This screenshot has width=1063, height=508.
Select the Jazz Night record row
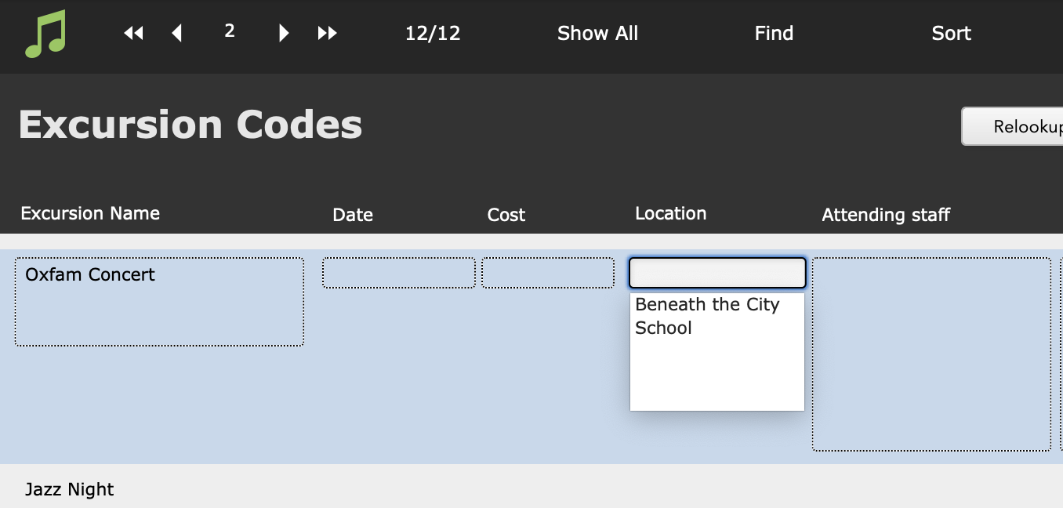(x=531, y=486)
